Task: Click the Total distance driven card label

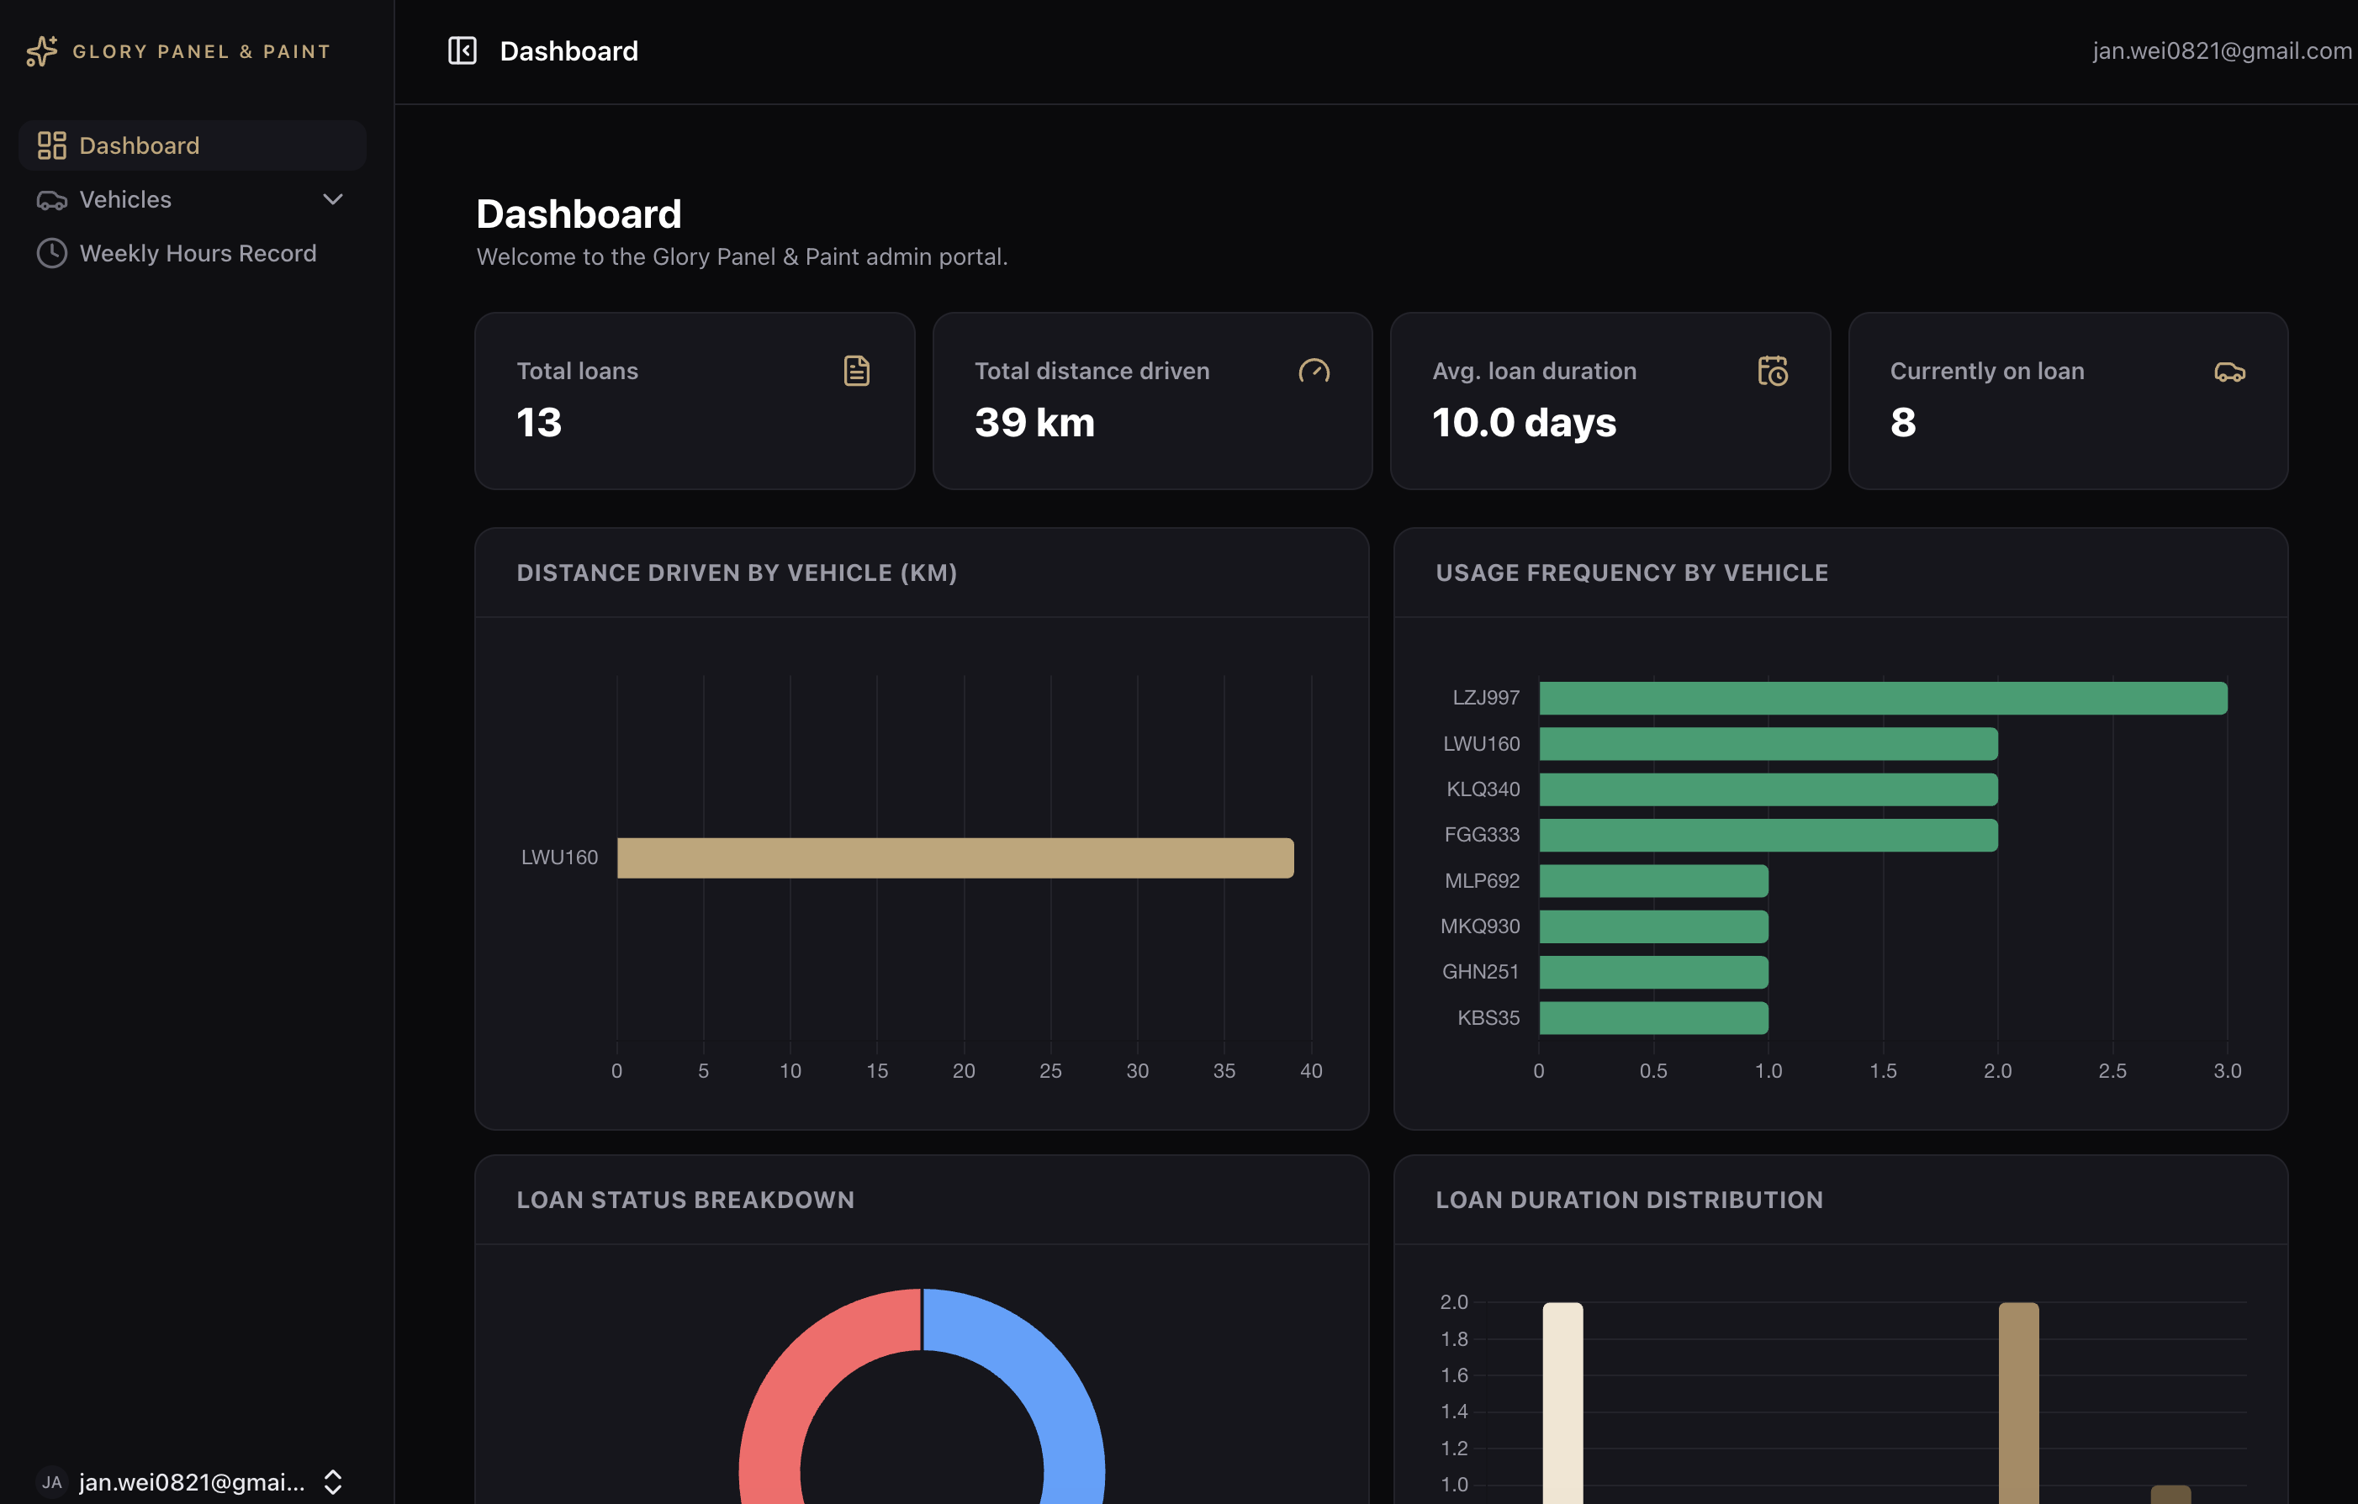Action: click(1092, 371)
